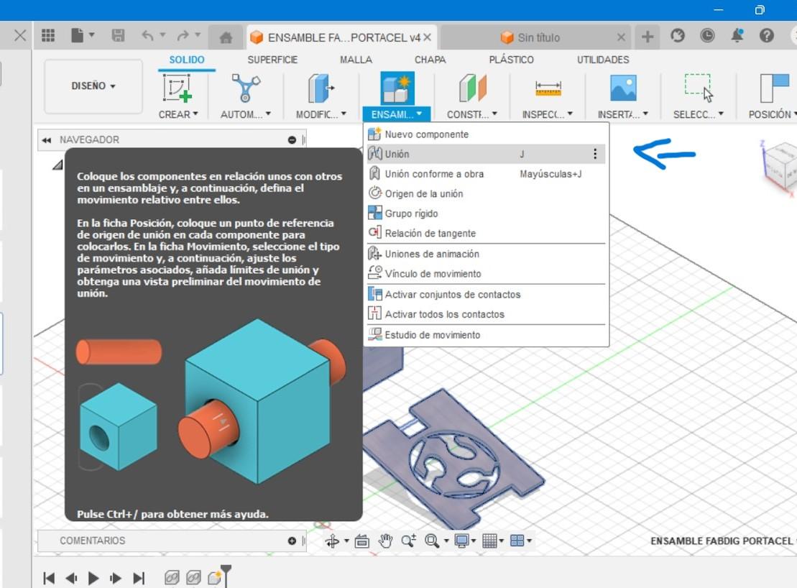Screen dimensions: 797x588
Task: Switch to the MALLA tab
Action: point(356,60)
